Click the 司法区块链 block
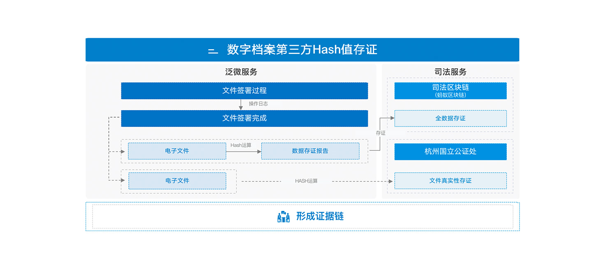 point(450,90)
